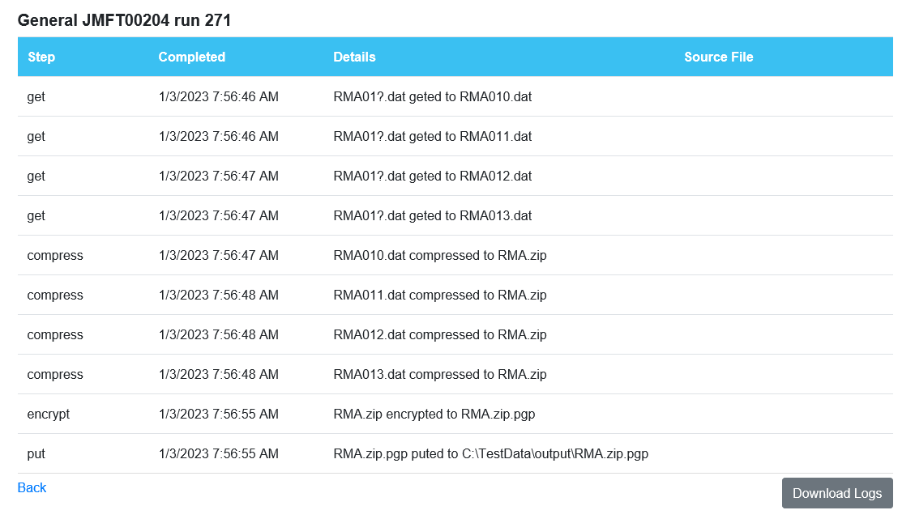Viewport: 915px width, 523px height.
Task: Select completed time for the RMA013.dat compress row
Action: click(218, 374)
